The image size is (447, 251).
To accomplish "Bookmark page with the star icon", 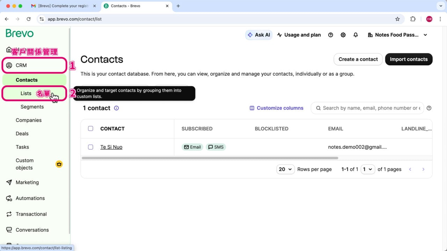I will point(397,19).
